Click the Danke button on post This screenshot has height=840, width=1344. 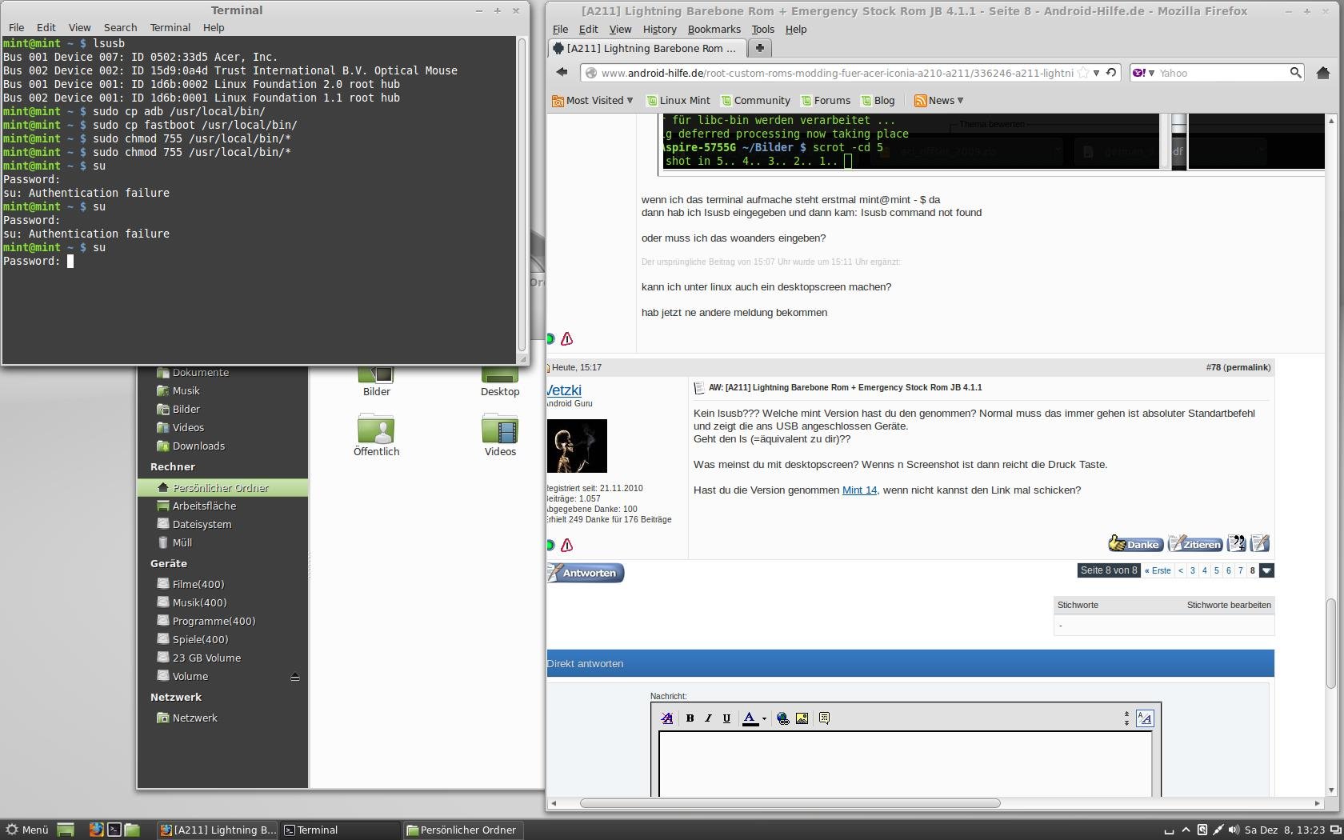(x=1135, y=544)
